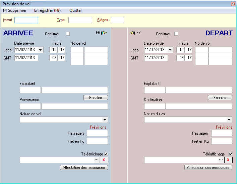Viewport: 237px width, 184px height.
Task: Click the F7 pointing hand icon
Action: coord(132,33)
